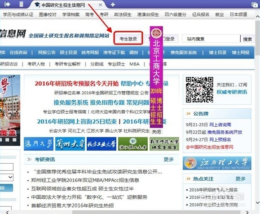Open 征兵报名 link
The width and height of the screenshot is (260, 214).
click(201, 14)
